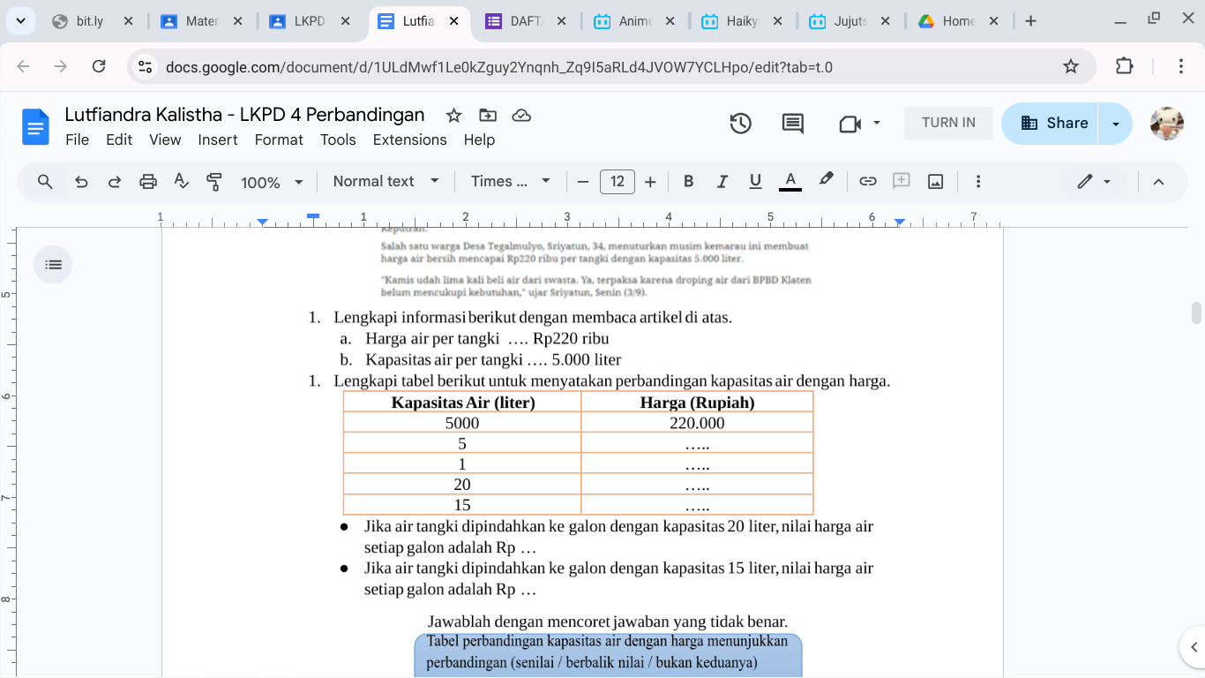This screenshot has width=1205, height=678.
Task: Open the search menus magnifier
Action: (x=45, y=182)
